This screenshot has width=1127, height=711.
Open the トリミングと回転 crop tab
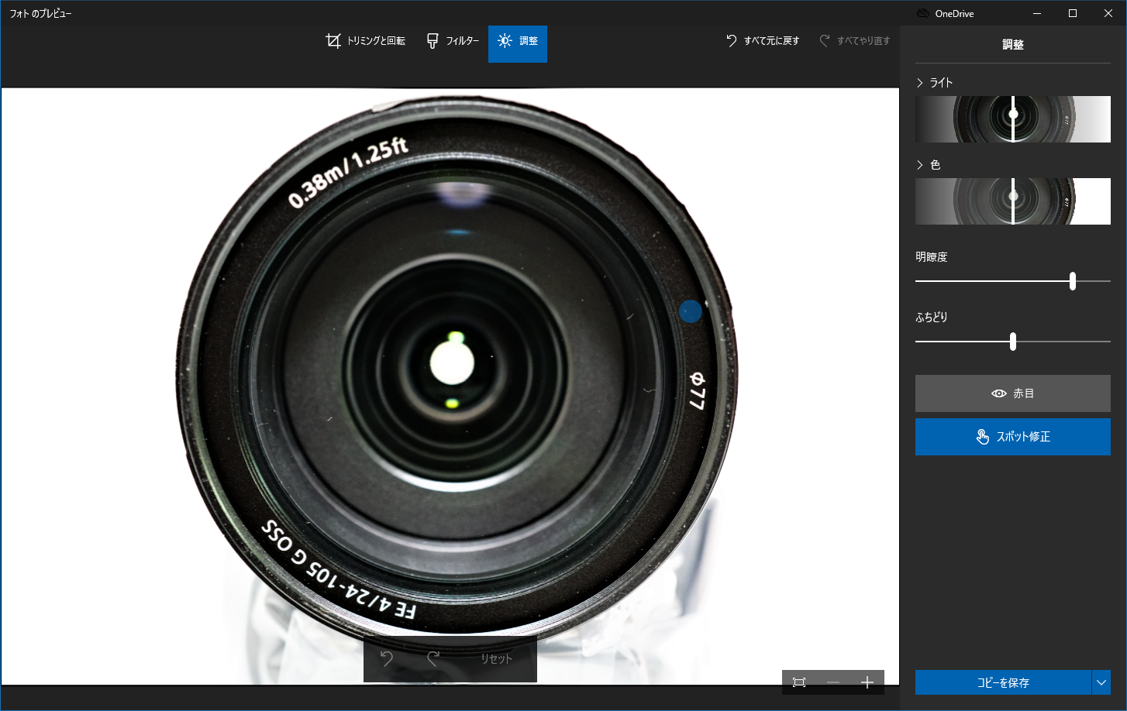365,41
